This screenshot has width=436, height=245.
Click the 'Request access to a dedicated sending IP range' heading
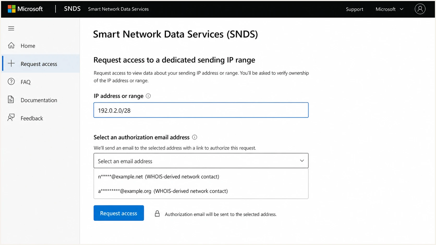(x=174, y=60)
